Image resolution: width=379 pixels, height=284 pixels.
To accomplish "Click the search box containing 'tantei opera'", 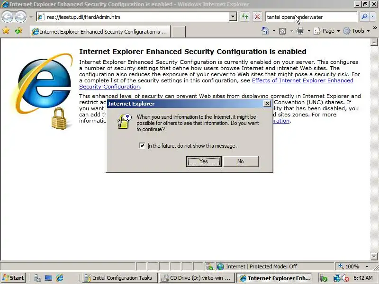I will tap(311, 17).
